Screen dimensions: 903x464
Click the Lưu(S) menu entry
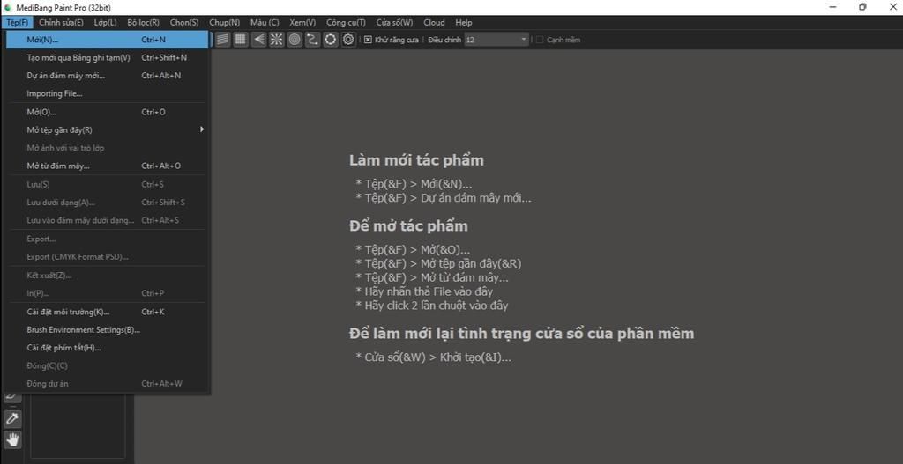click(x=107, y=185)
